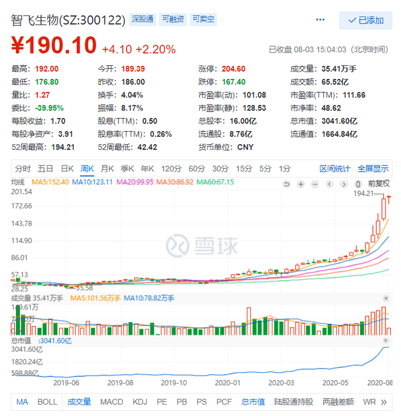Click the 市盈率(TTM) 111.66 value

click(x=354, y=95)
